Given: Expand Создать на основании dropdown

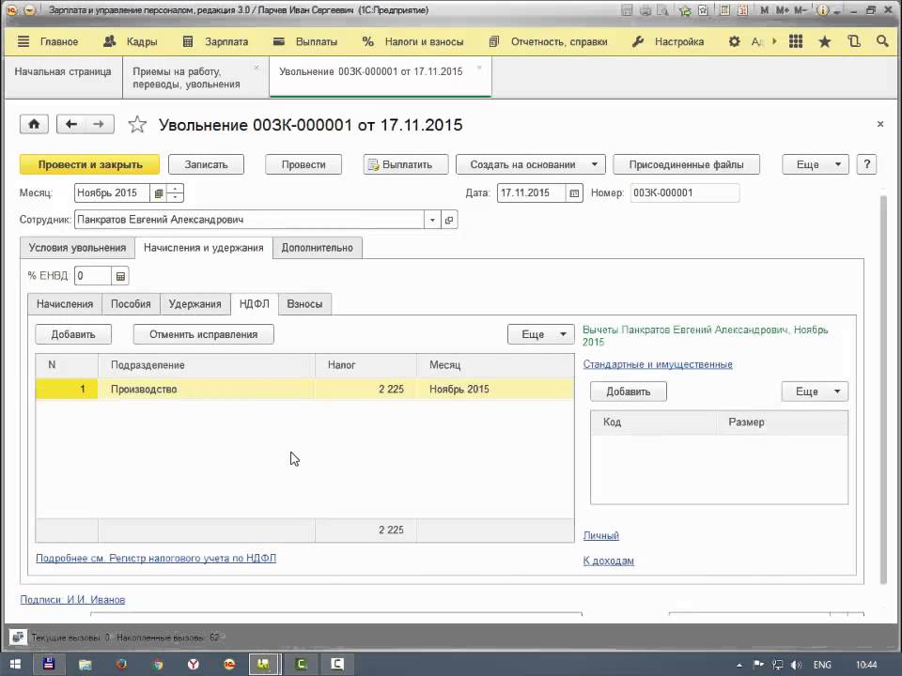Looking at the screenshot, I should point(530,164).
